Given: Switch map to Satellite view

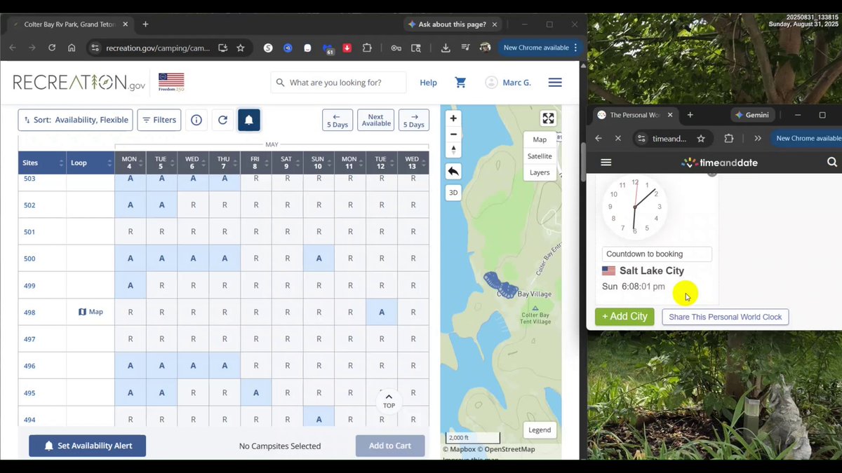Looking at the screenshot, I should tap(540, 156).
